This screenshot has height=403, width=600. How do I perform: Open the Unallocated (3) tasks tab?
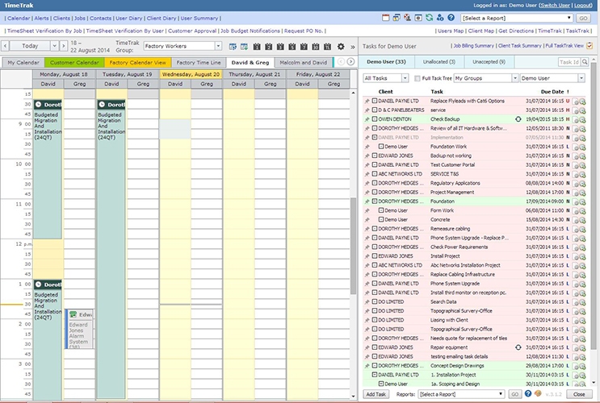click(439, 62)
